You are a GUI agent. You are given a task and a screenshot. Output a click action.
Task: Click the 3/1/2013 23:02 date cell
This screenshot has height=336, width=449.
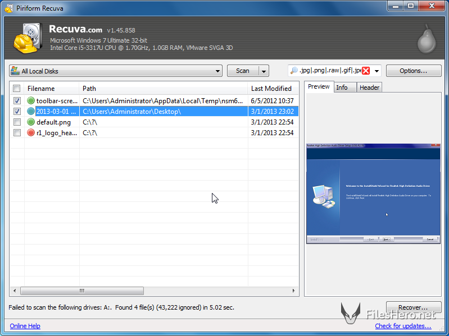[272, 112]
